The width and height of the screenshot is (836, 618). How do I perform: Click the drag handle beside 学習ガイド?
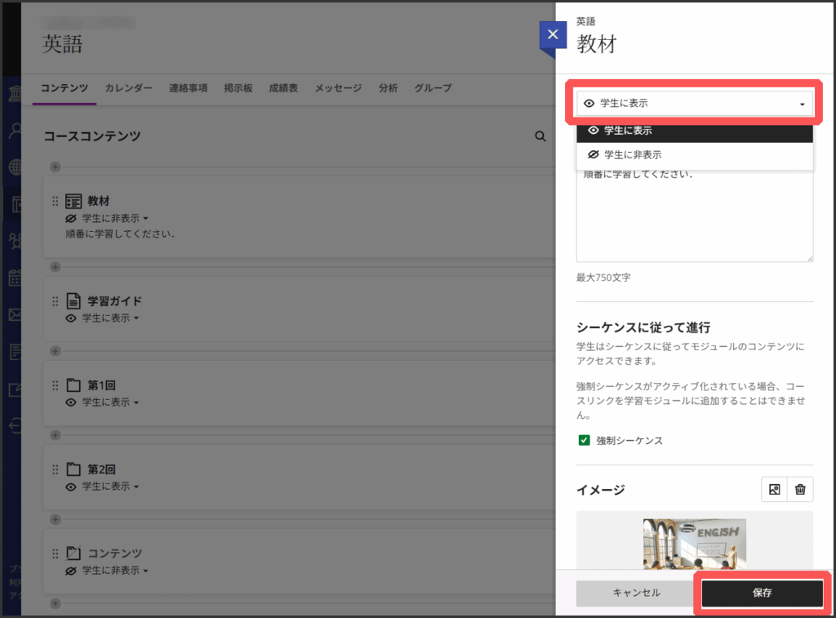tap(56, 300)
